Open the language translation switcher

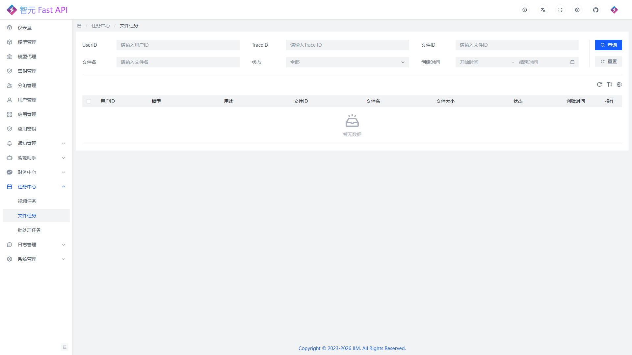[543, 10]
